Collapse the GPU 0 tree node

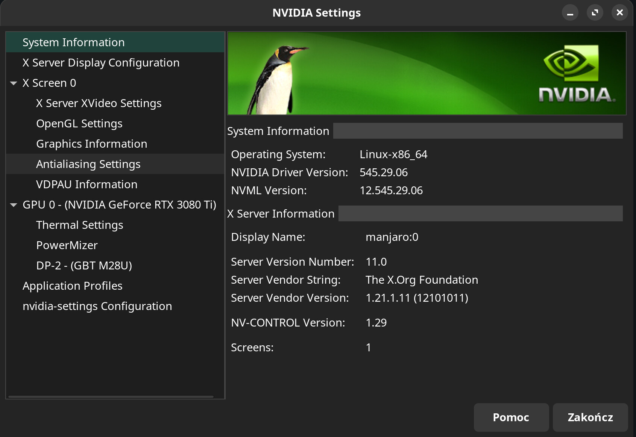[x=14, y=205]
